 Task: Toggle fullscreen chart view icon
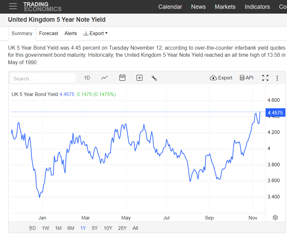pos(265,78)
